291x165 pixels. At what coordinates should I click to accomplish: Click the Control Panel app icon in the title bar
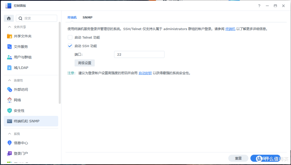(8, 6)
